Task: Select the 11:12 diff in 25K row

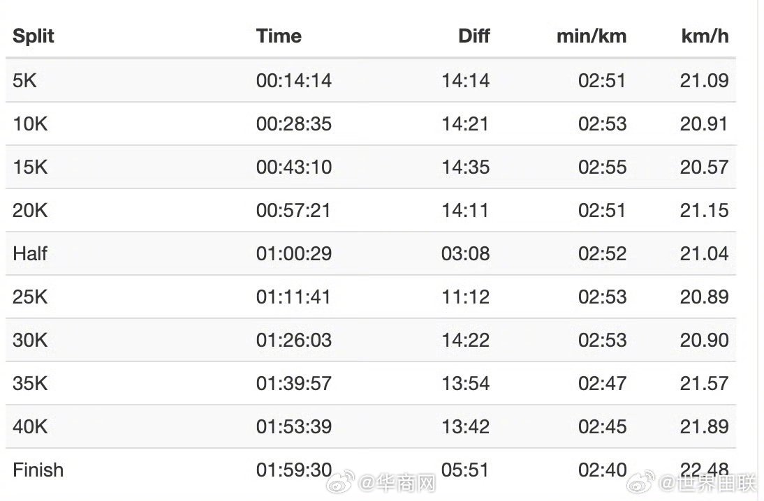Action: pyautogui.click(x=465, y=297)
